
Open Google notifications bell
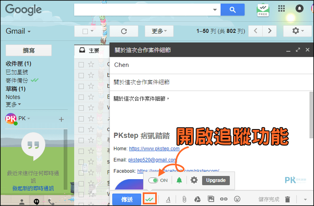(x=300, y=8)
